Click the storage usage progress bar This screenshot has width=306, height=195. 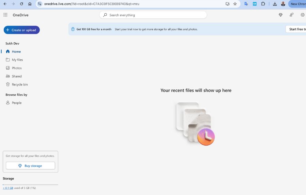click(x=31, y=184)
